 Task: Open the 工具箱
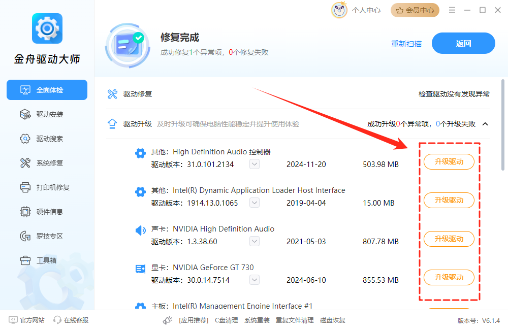tap(47, 260)
